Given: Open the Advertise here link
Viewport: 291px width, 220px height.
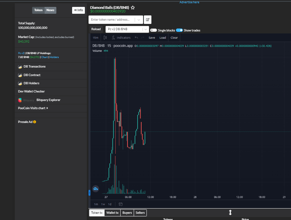Looking at the screenshot, I should pos(189,2).
